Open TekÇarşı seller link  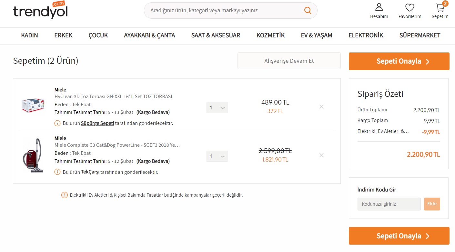click(x=90, y=172)
